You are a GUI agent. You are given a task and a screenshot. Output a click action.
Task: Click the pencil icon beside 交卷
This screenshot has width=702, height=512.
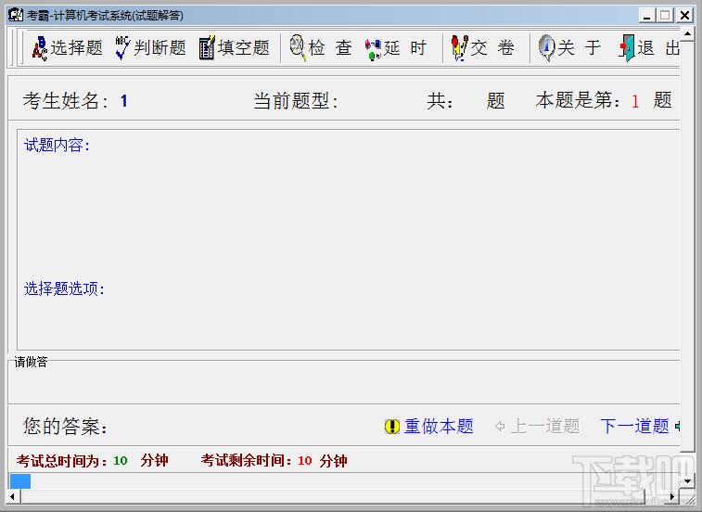click(460, 48)
